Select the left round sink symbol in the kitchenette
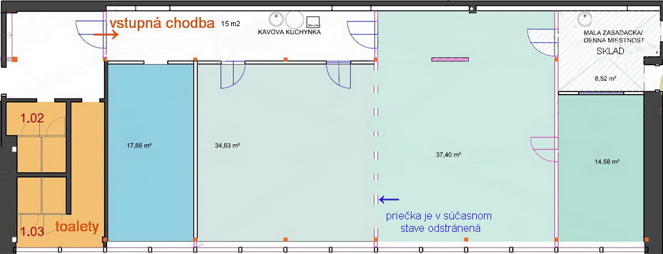663x254 pixels. pyautogui.click(x=276, y=19)
